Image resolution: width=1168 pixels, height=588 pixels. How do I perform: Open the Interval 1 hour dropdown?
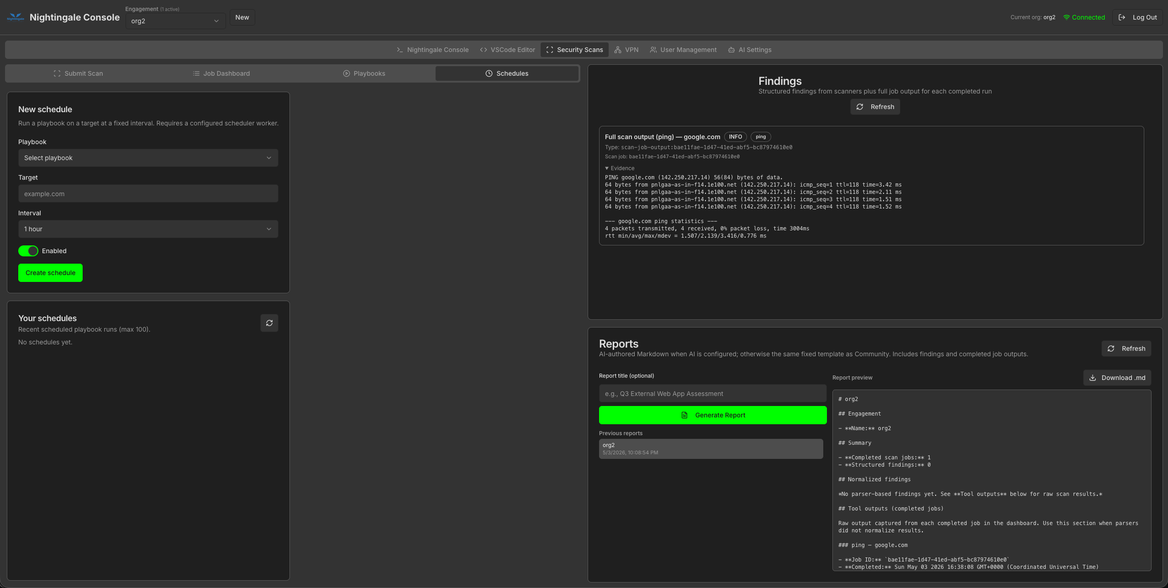pos(148,229)
